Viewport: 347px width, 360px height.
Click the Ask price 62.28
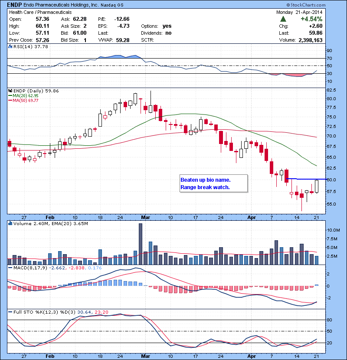[x=80, y=19]
